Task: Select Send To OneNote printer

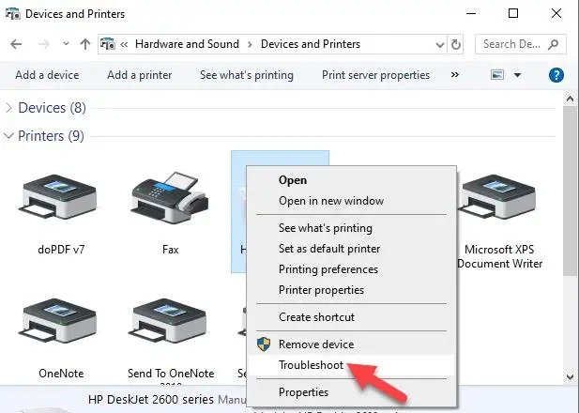Action: coord(171,340)
